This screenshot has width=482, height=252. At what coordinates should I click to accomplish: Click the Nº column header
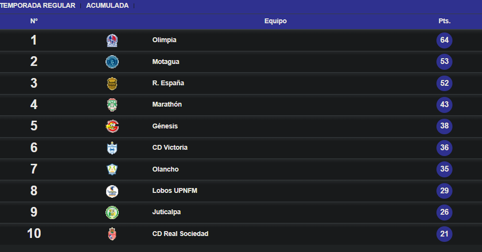point(34,21)
